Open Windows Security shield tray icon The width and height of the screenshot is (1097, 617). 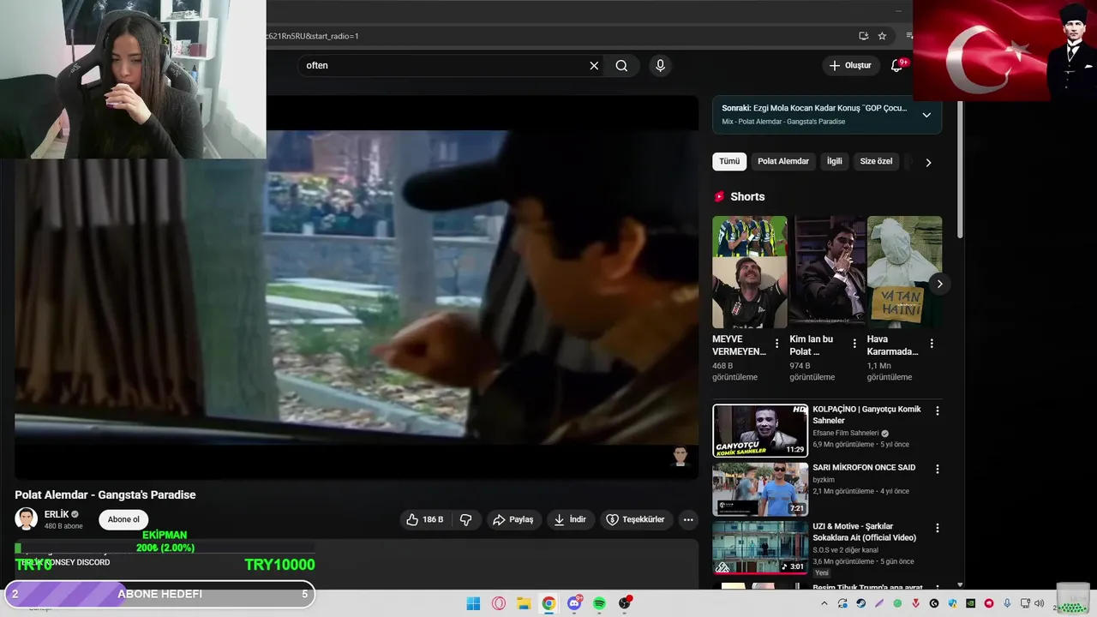[x=952, y=603]
